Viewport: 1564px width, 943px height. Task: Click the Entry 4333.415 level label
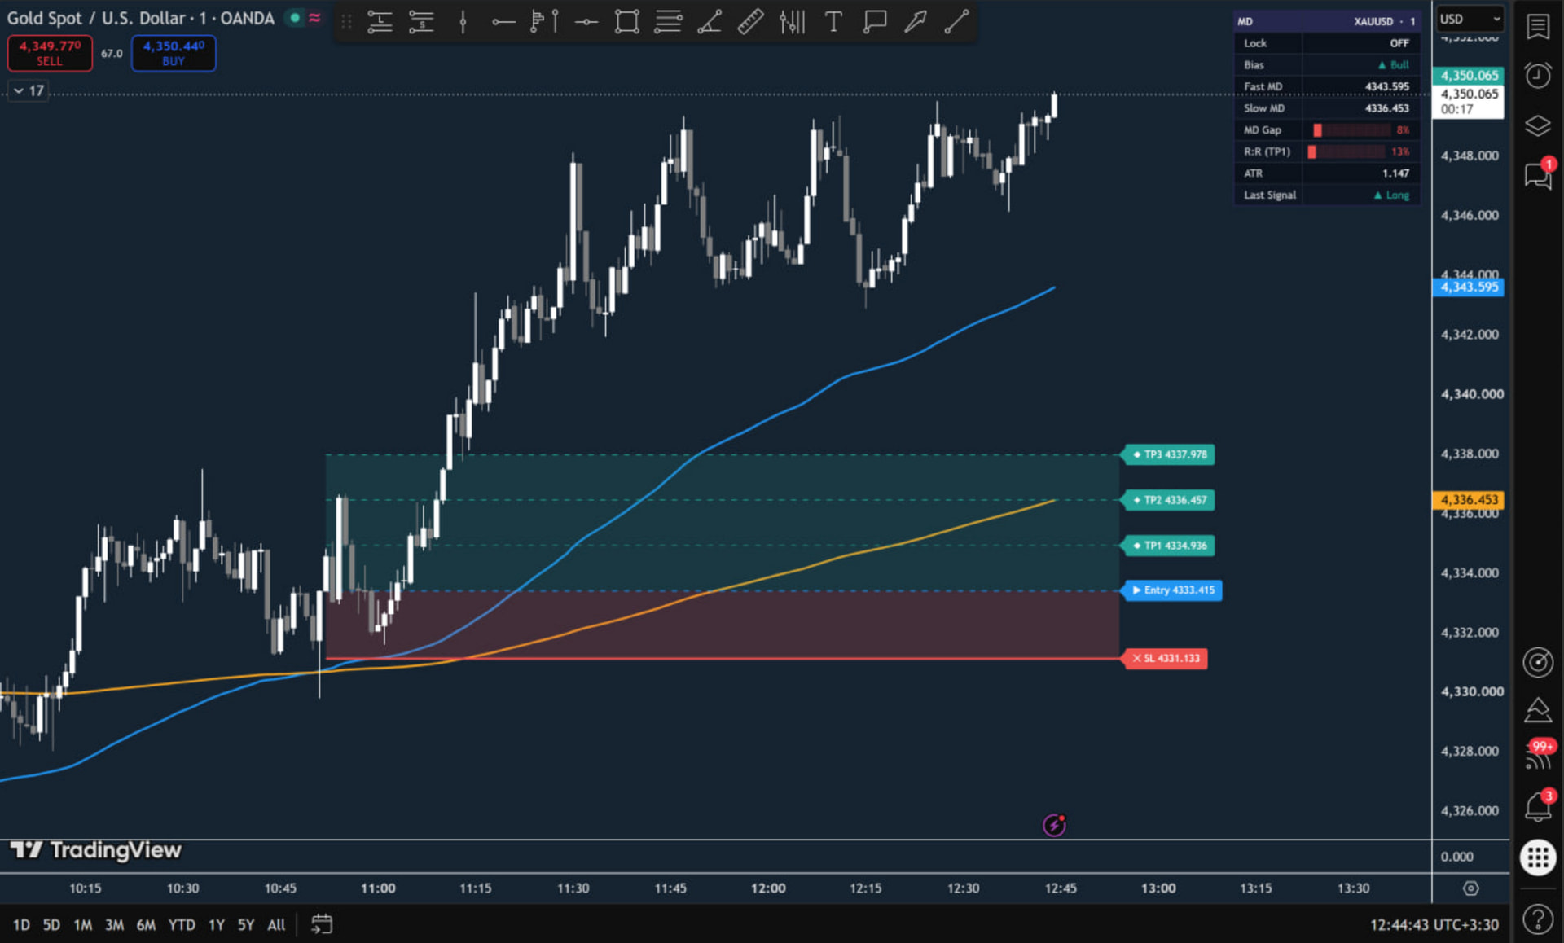pyautogui.click(x=1172, y=590)
